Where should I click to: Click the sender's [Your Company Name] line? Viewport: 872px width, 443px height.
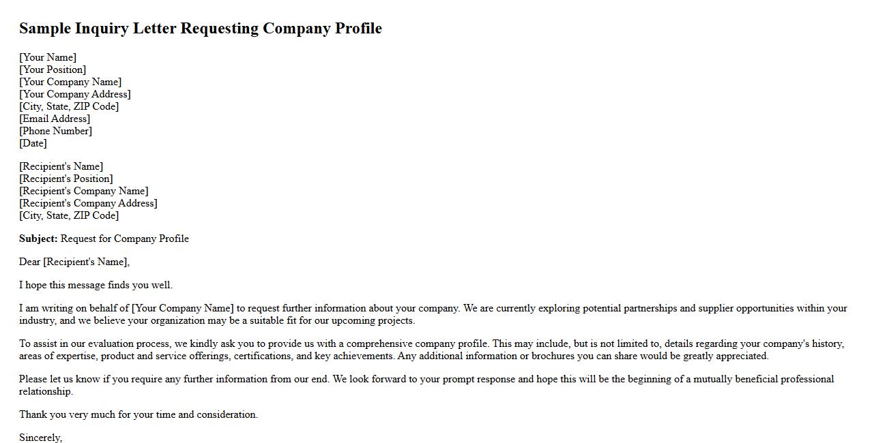(70, 82)
